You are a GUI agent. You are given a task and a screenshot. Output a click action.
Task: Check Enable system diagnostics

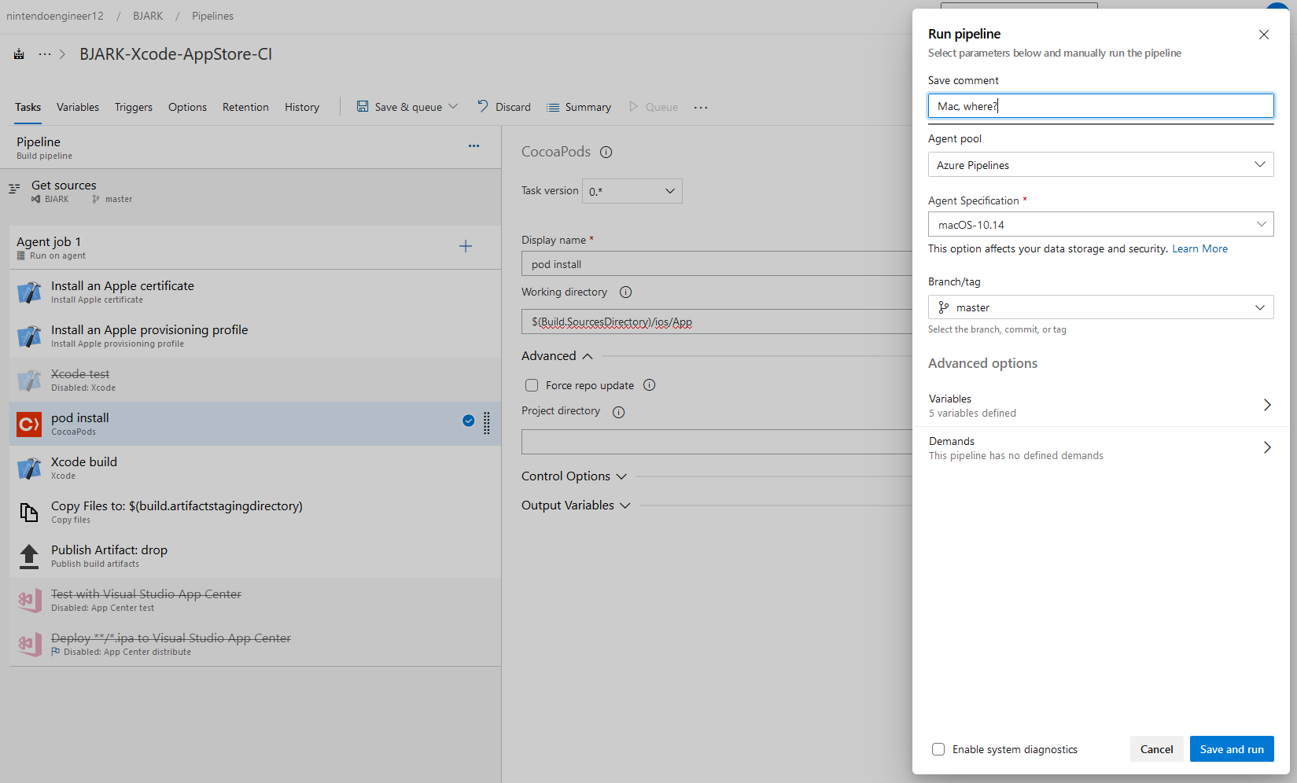click(x=938, y=749)
